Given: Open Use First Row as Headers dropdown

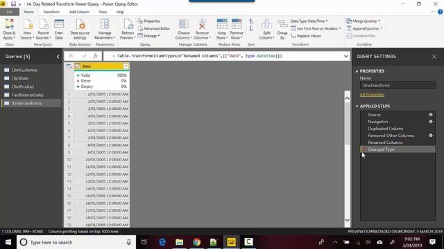Looking at the screenshot, I should pos(316,28).
